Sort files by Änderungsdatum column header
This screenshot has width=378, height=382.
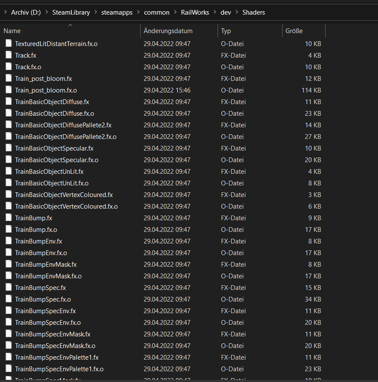[179, 31]
